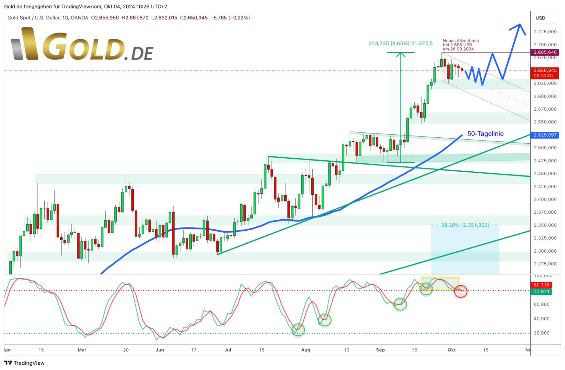Click the Jun label on time axis
This screenshot has height=370, width=565.
click(160, 350)
